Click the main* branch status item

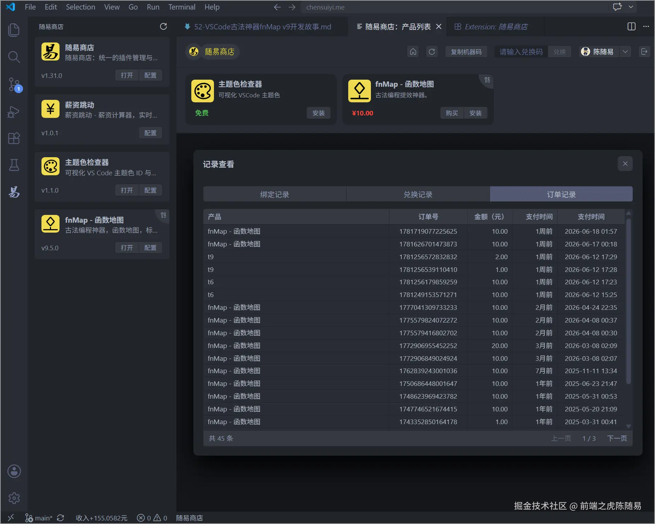point(39,518)
